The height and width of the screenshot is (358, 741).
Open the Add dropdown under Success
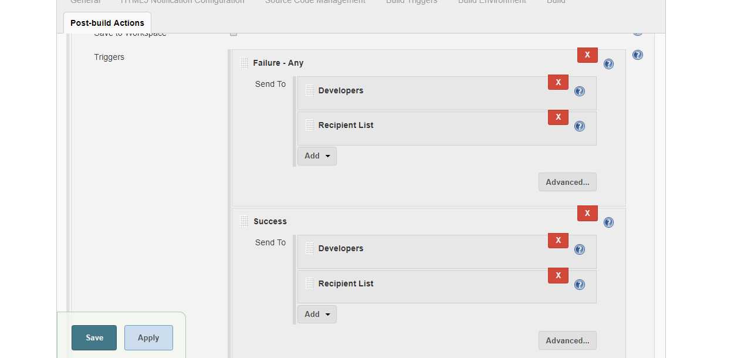[x=317, y=315]
